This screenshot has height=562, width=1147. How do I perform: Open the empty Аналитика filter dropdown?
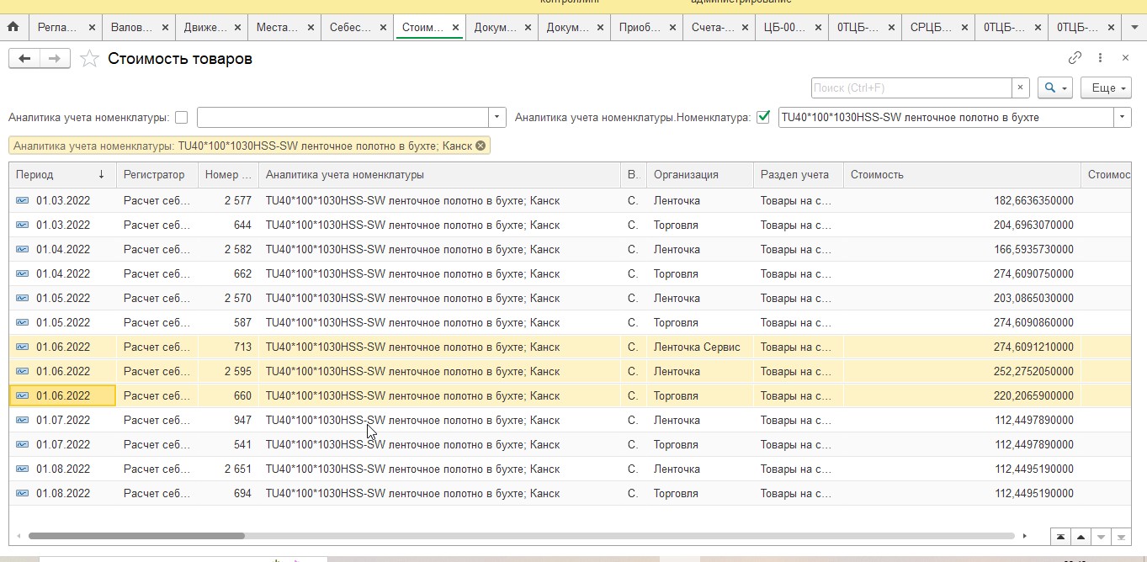click(x=497, y=118)
